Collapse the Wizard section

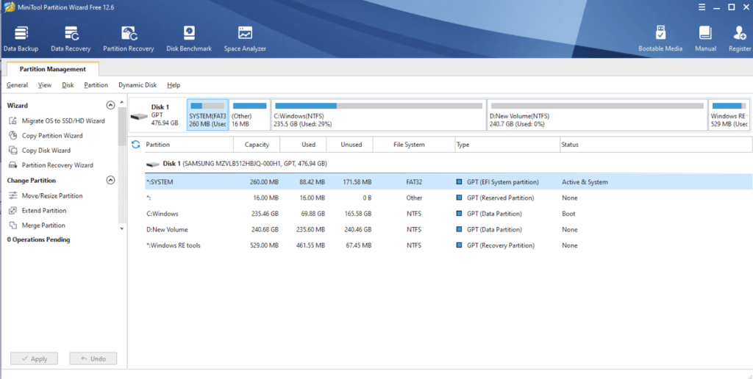110,105
